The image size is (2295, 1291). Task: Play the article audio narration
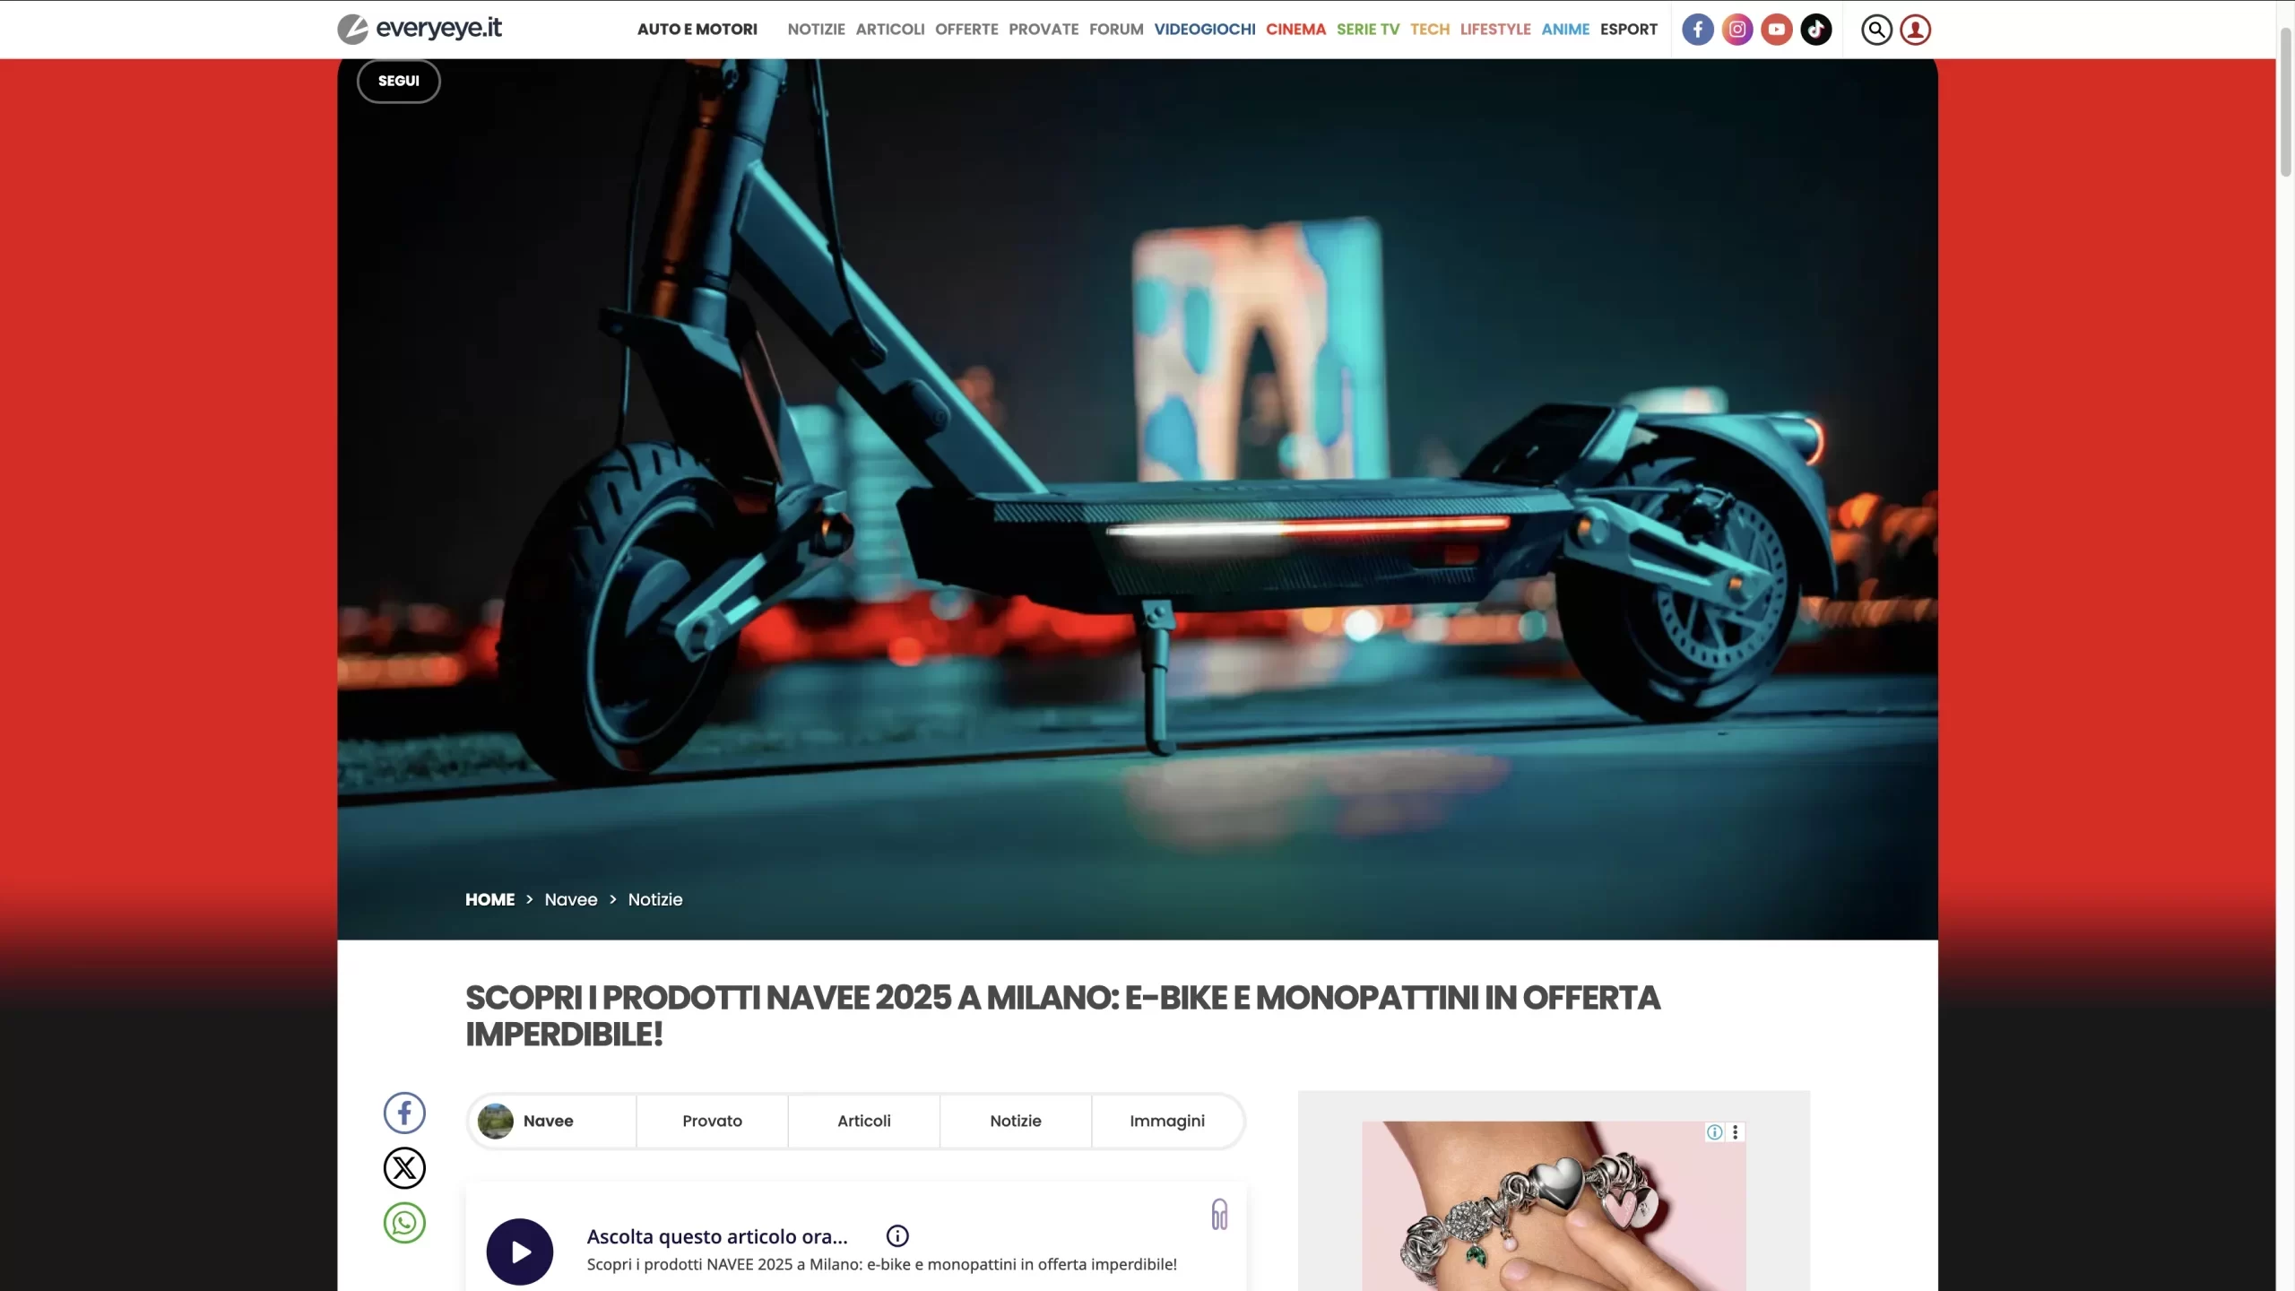pyautogui.click(x=519, y=1252)
